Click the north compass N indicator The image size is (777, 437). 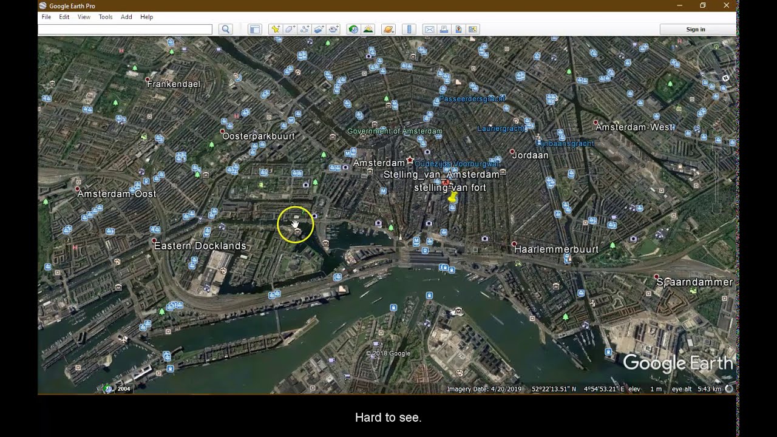tap(725, 78)
